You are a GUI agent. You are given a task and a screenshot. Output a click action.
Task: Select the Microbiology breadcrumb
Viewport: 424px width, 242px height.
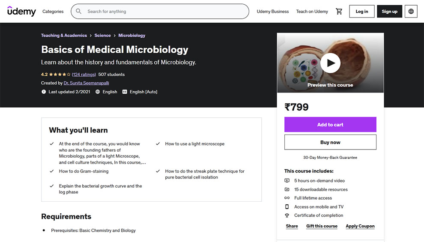pos(131,36)
